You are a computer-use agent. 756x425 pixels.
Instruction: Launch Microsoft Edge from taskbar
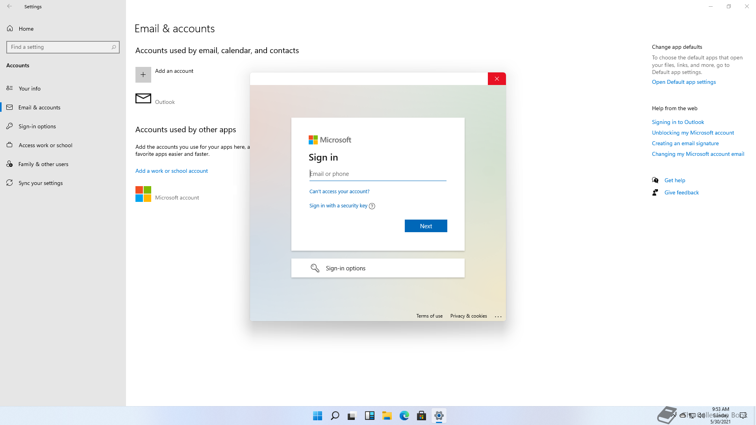click(404, 416)
